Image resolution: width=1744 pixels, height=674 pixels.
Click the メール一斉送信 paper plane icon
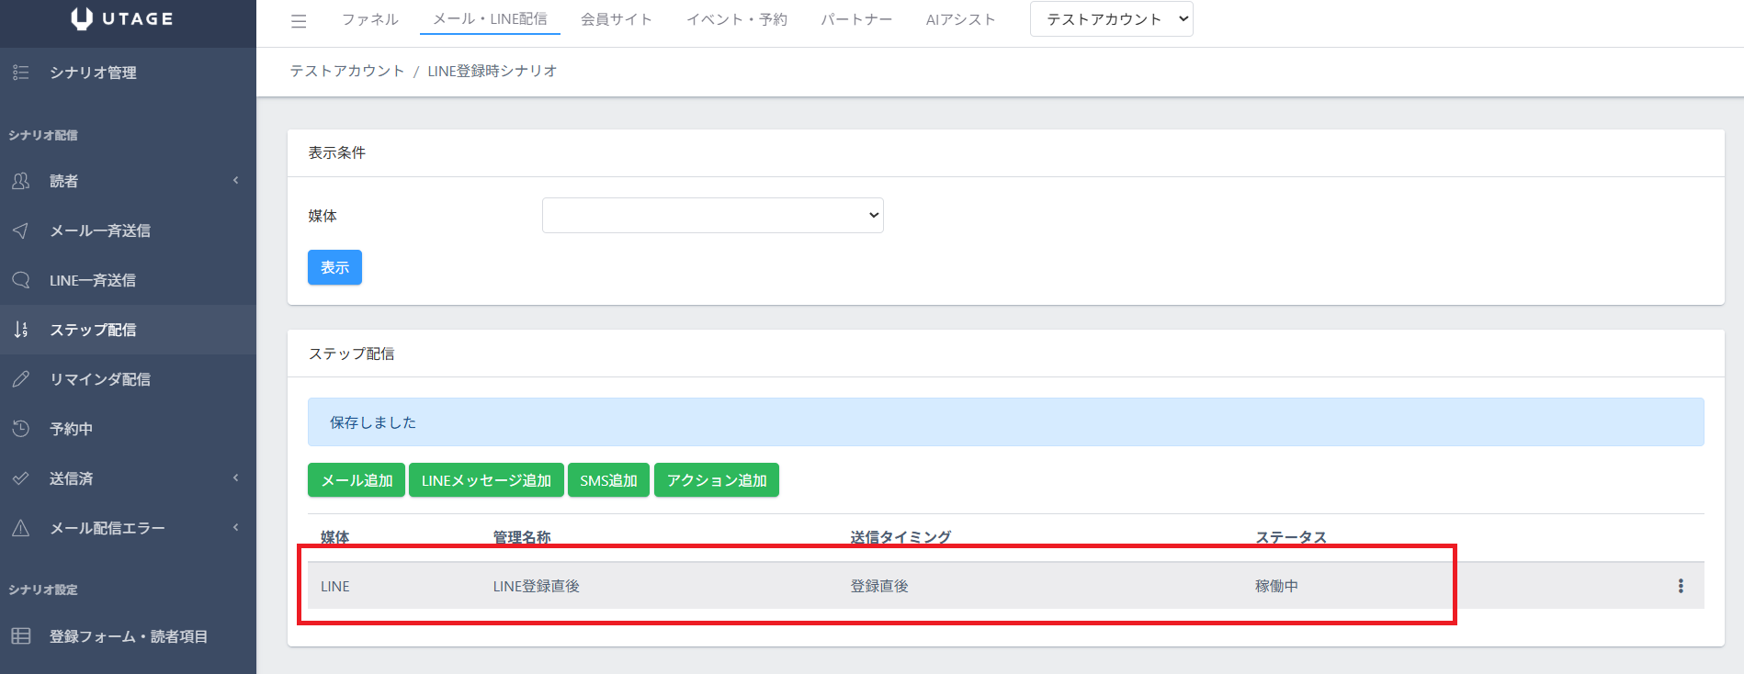(21, 230)
